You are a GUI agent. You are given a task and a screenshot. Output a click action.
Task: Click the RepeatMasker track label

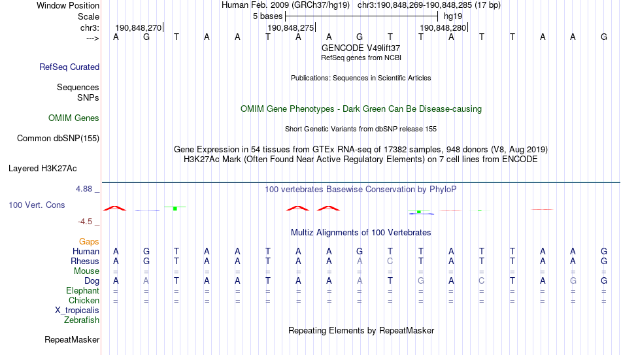pyautogui.click(x=72, y=339)
